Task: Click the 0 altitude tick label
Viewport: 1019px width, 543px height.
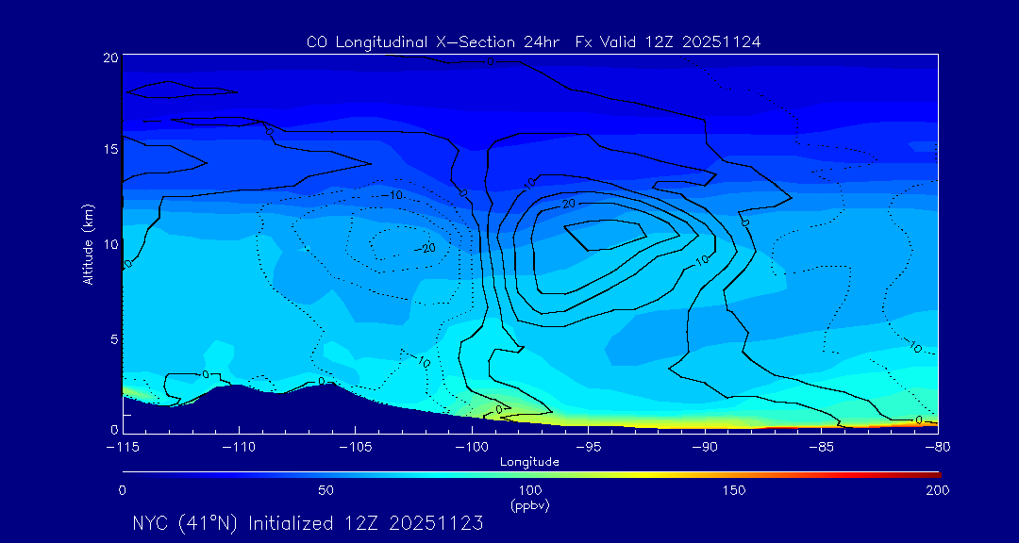Action: click(x=114, y=429)
